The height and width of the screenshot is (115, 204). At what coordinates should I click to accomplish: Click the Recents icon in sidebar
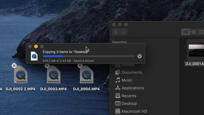click(x=118, y=96)
